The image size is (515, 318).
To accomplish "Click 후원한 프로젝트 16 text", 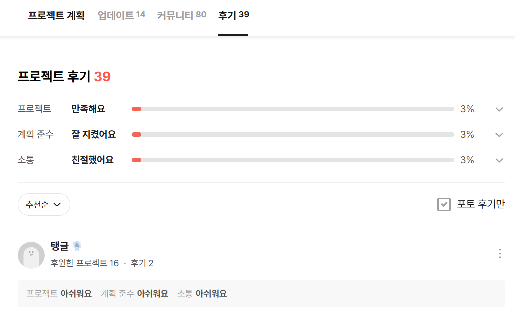I will (x=85, y=263).
